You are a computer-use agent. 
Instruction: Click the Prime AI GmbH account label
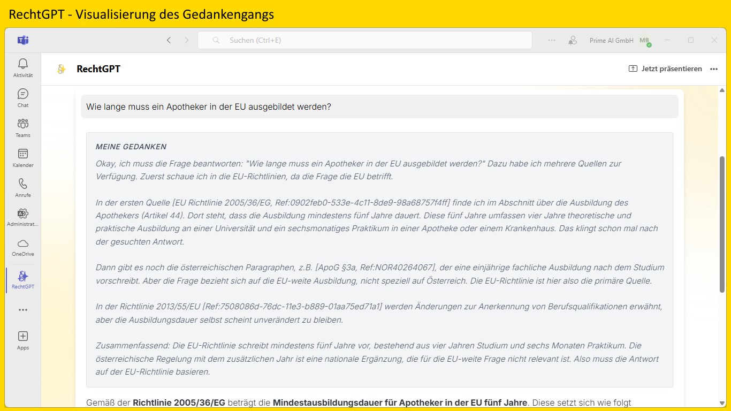pyautogui.click(x=611, y=41)
